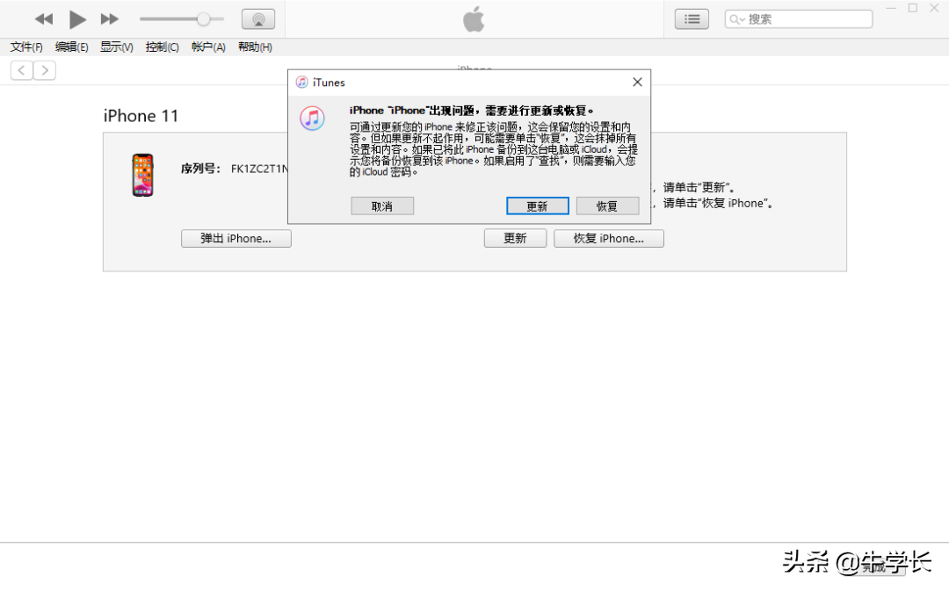
Task: Click 取消 in the iTunes dialog
Action: click(382, 206)
